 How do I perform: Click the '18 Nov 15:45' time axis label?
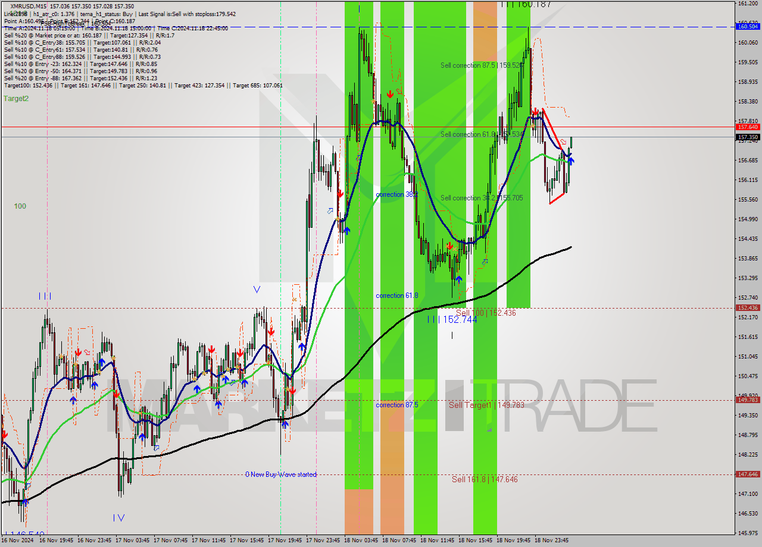coord(476,541)
